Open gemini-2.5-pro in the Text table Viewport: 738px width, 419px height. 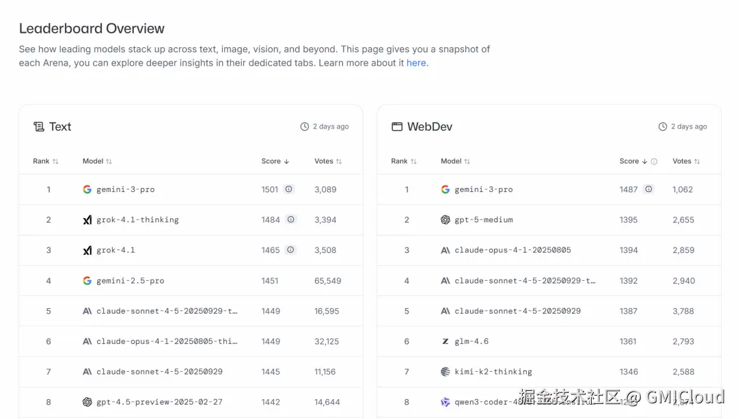(x=130, y=281)
